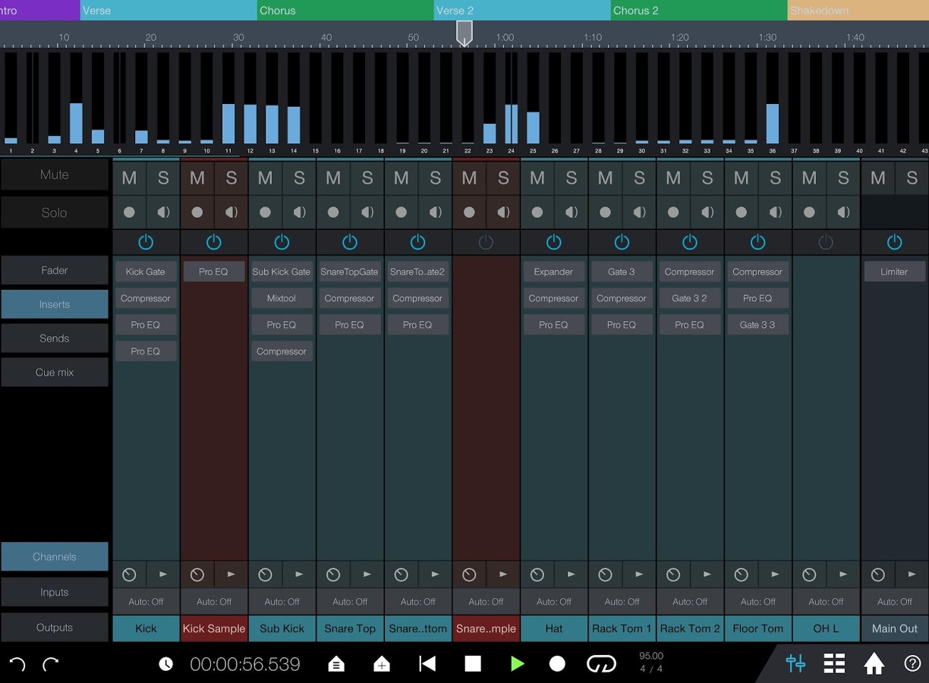Click the clock icon next to time display
Viewport: 929px width, 683px height.
tap(165, 663)
